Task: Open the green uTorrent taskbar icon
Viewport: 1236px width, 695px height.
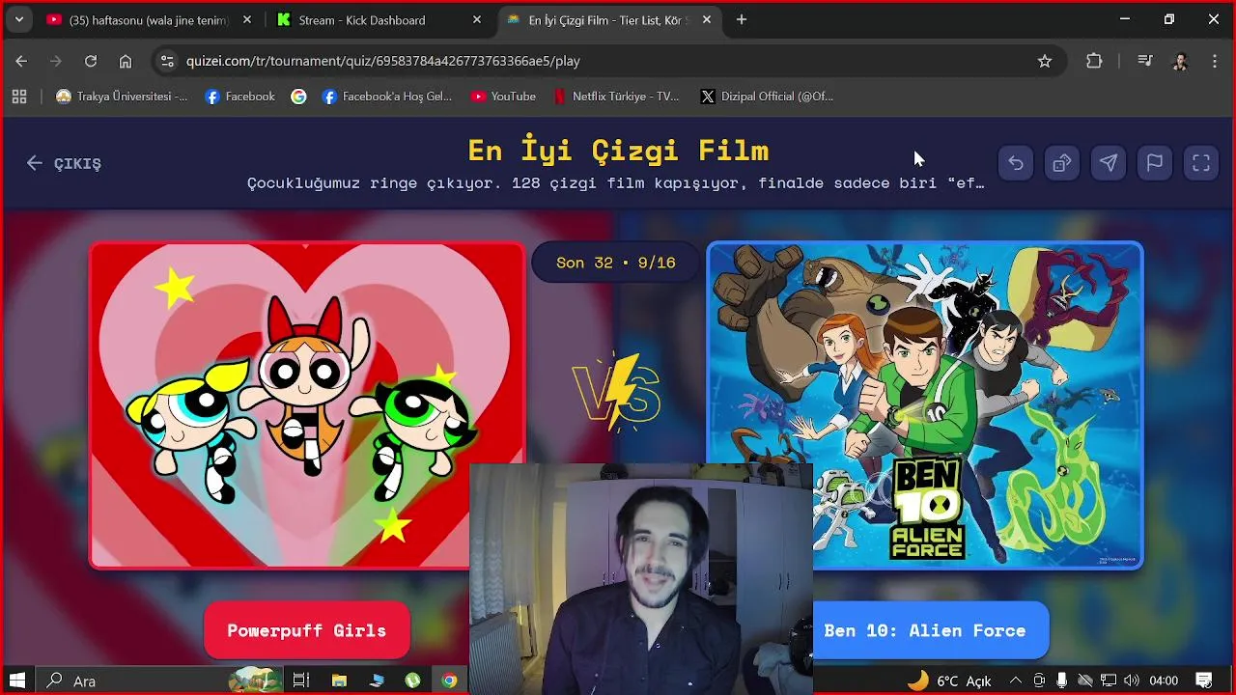Action: (412, 681)
